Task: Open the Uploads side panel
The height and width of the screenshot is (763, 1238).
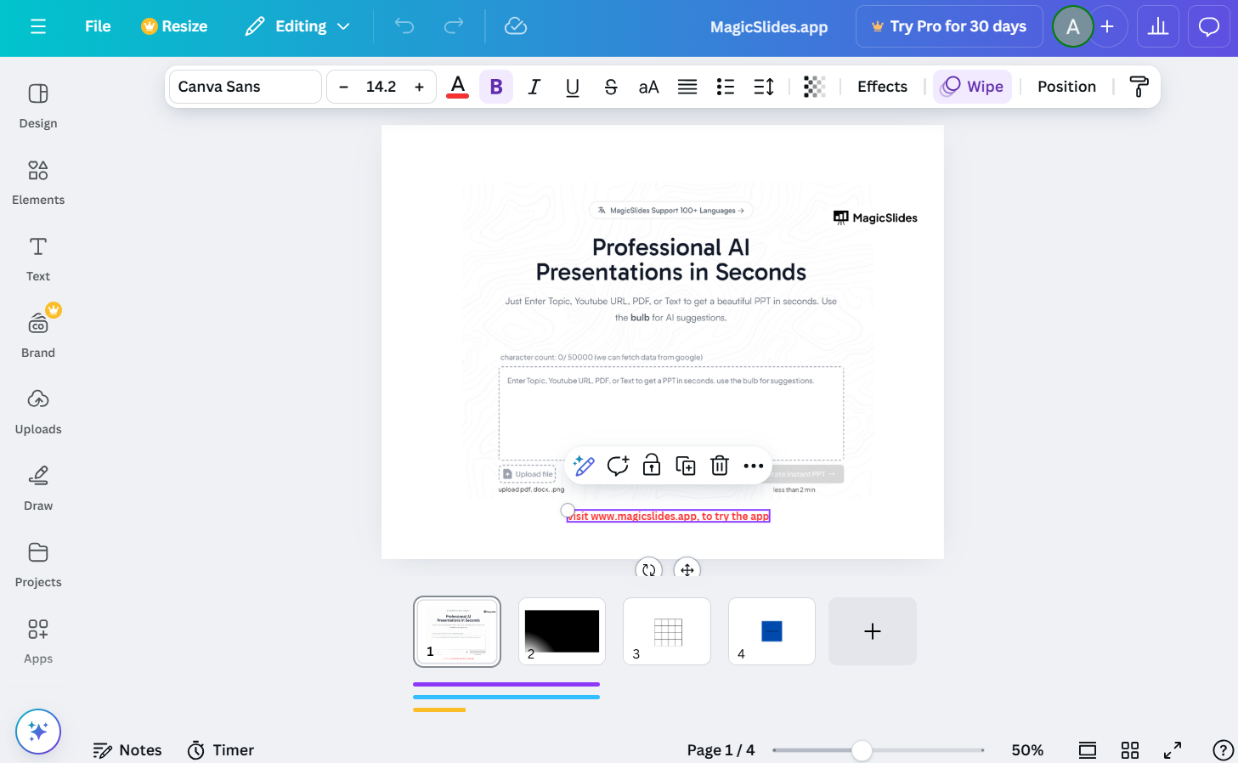Action: [38, 412]
